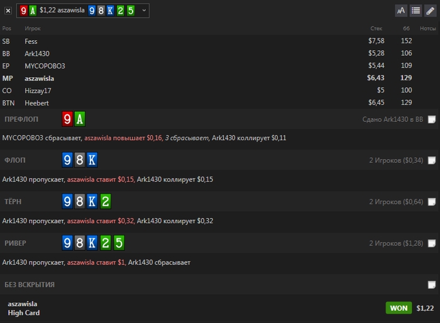Click the font size icon

(x=401, y=11)
